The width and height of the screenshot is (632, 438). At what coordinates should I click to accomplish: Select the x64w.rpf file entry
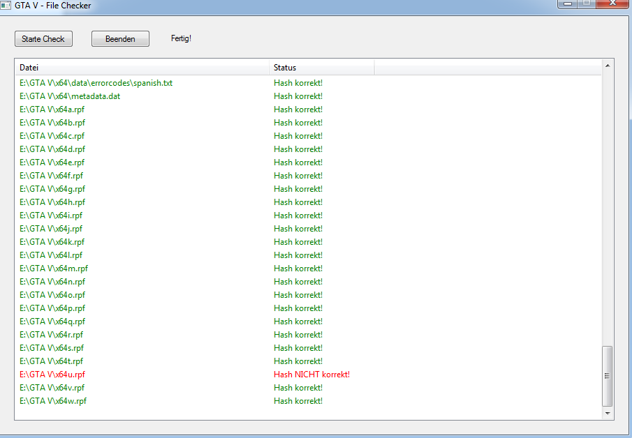(x=53, y=402)
